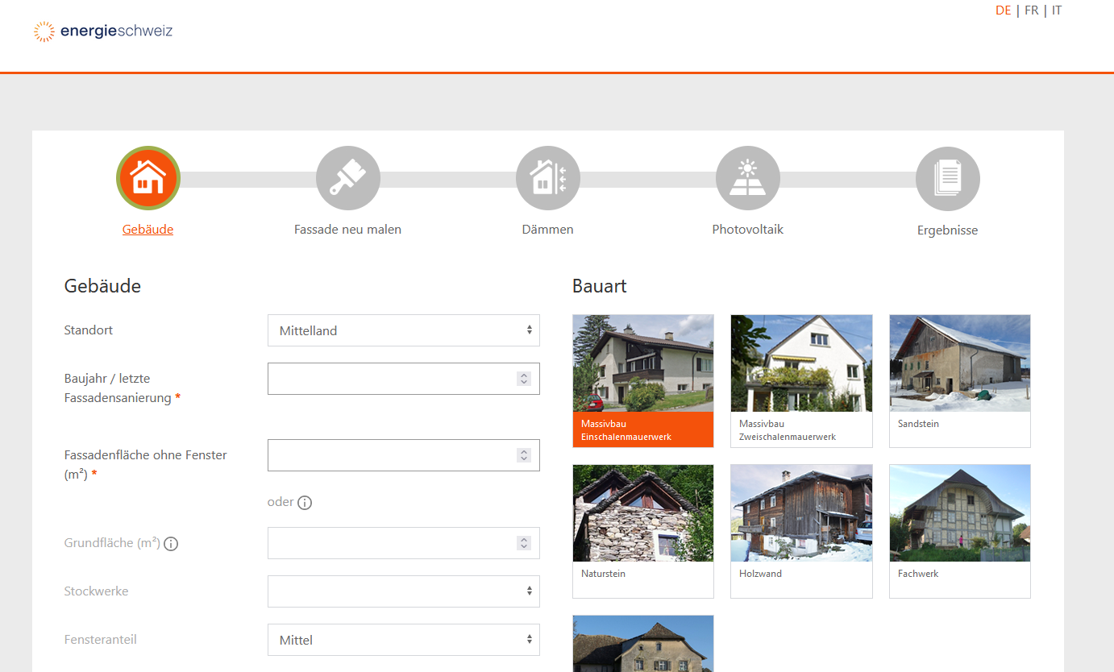This screenshot has height=672, width=1114.
Task: Click the Fassade neu malen step label
Action: 347,230
